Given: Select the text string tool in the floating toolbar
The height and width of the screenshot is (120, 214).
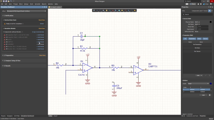Looking at the screenshot, I should pos(128,10).
